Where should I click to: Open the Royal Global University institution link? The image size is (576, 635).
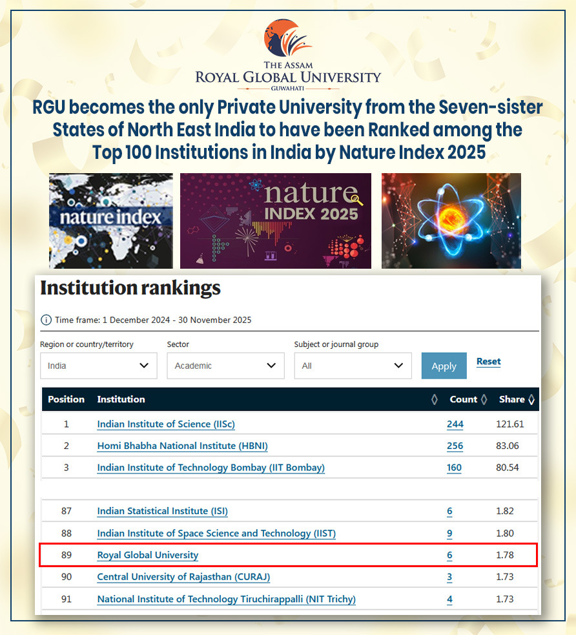148,555
